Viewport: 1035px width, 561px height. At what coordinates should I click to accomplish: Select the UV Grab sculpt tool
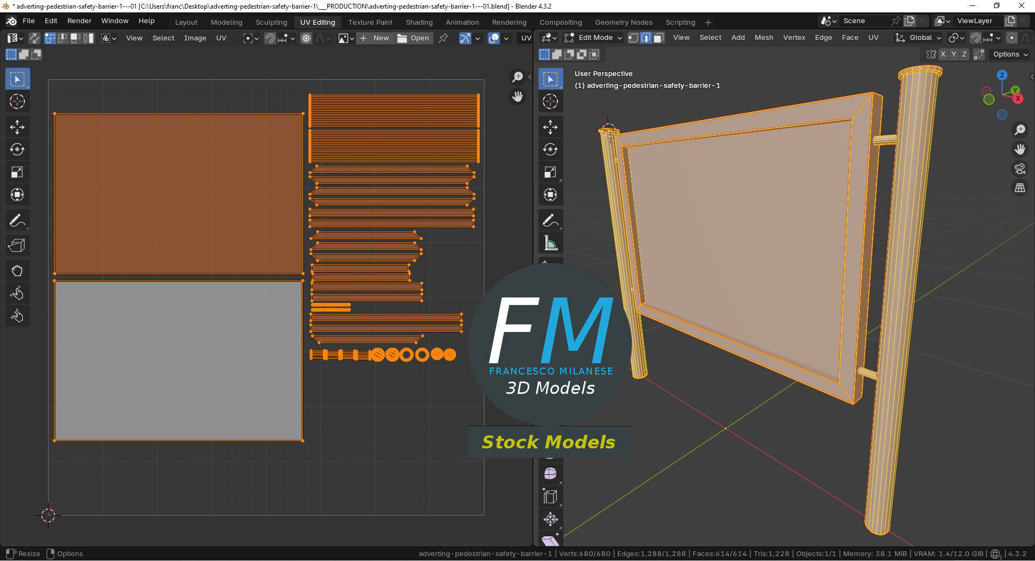(17, 271)
